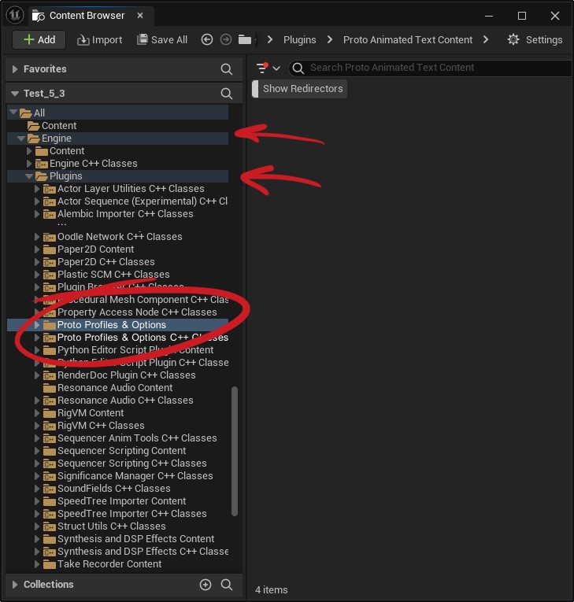The width and height of the screenshot is (574, 602).
Task: Click Plugins in the breadcrumb path
Action: point(299,39)
